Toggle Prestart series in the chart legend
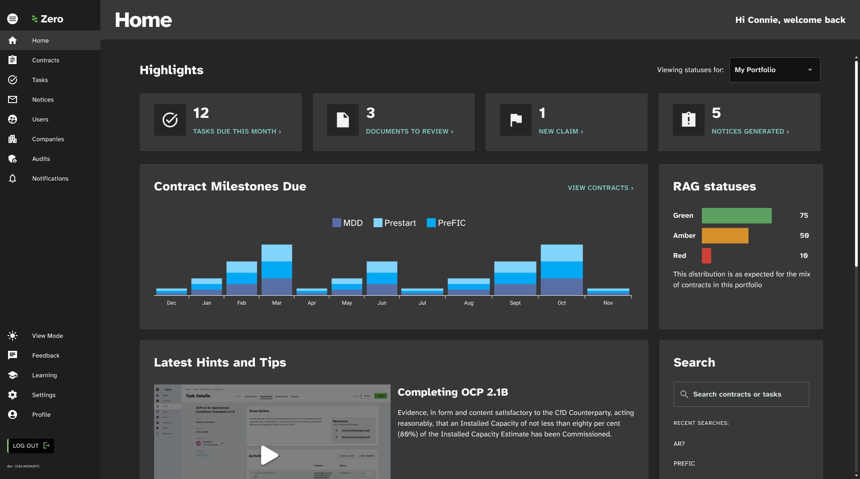This screenshot has width=860, height=479. 395,223
